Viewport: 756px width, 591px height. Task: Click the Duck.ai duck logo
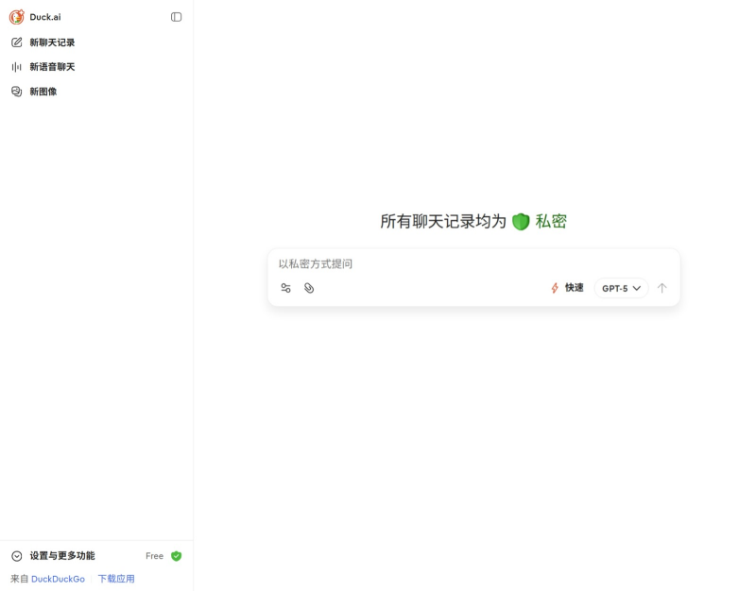click(x=17, y=17)
